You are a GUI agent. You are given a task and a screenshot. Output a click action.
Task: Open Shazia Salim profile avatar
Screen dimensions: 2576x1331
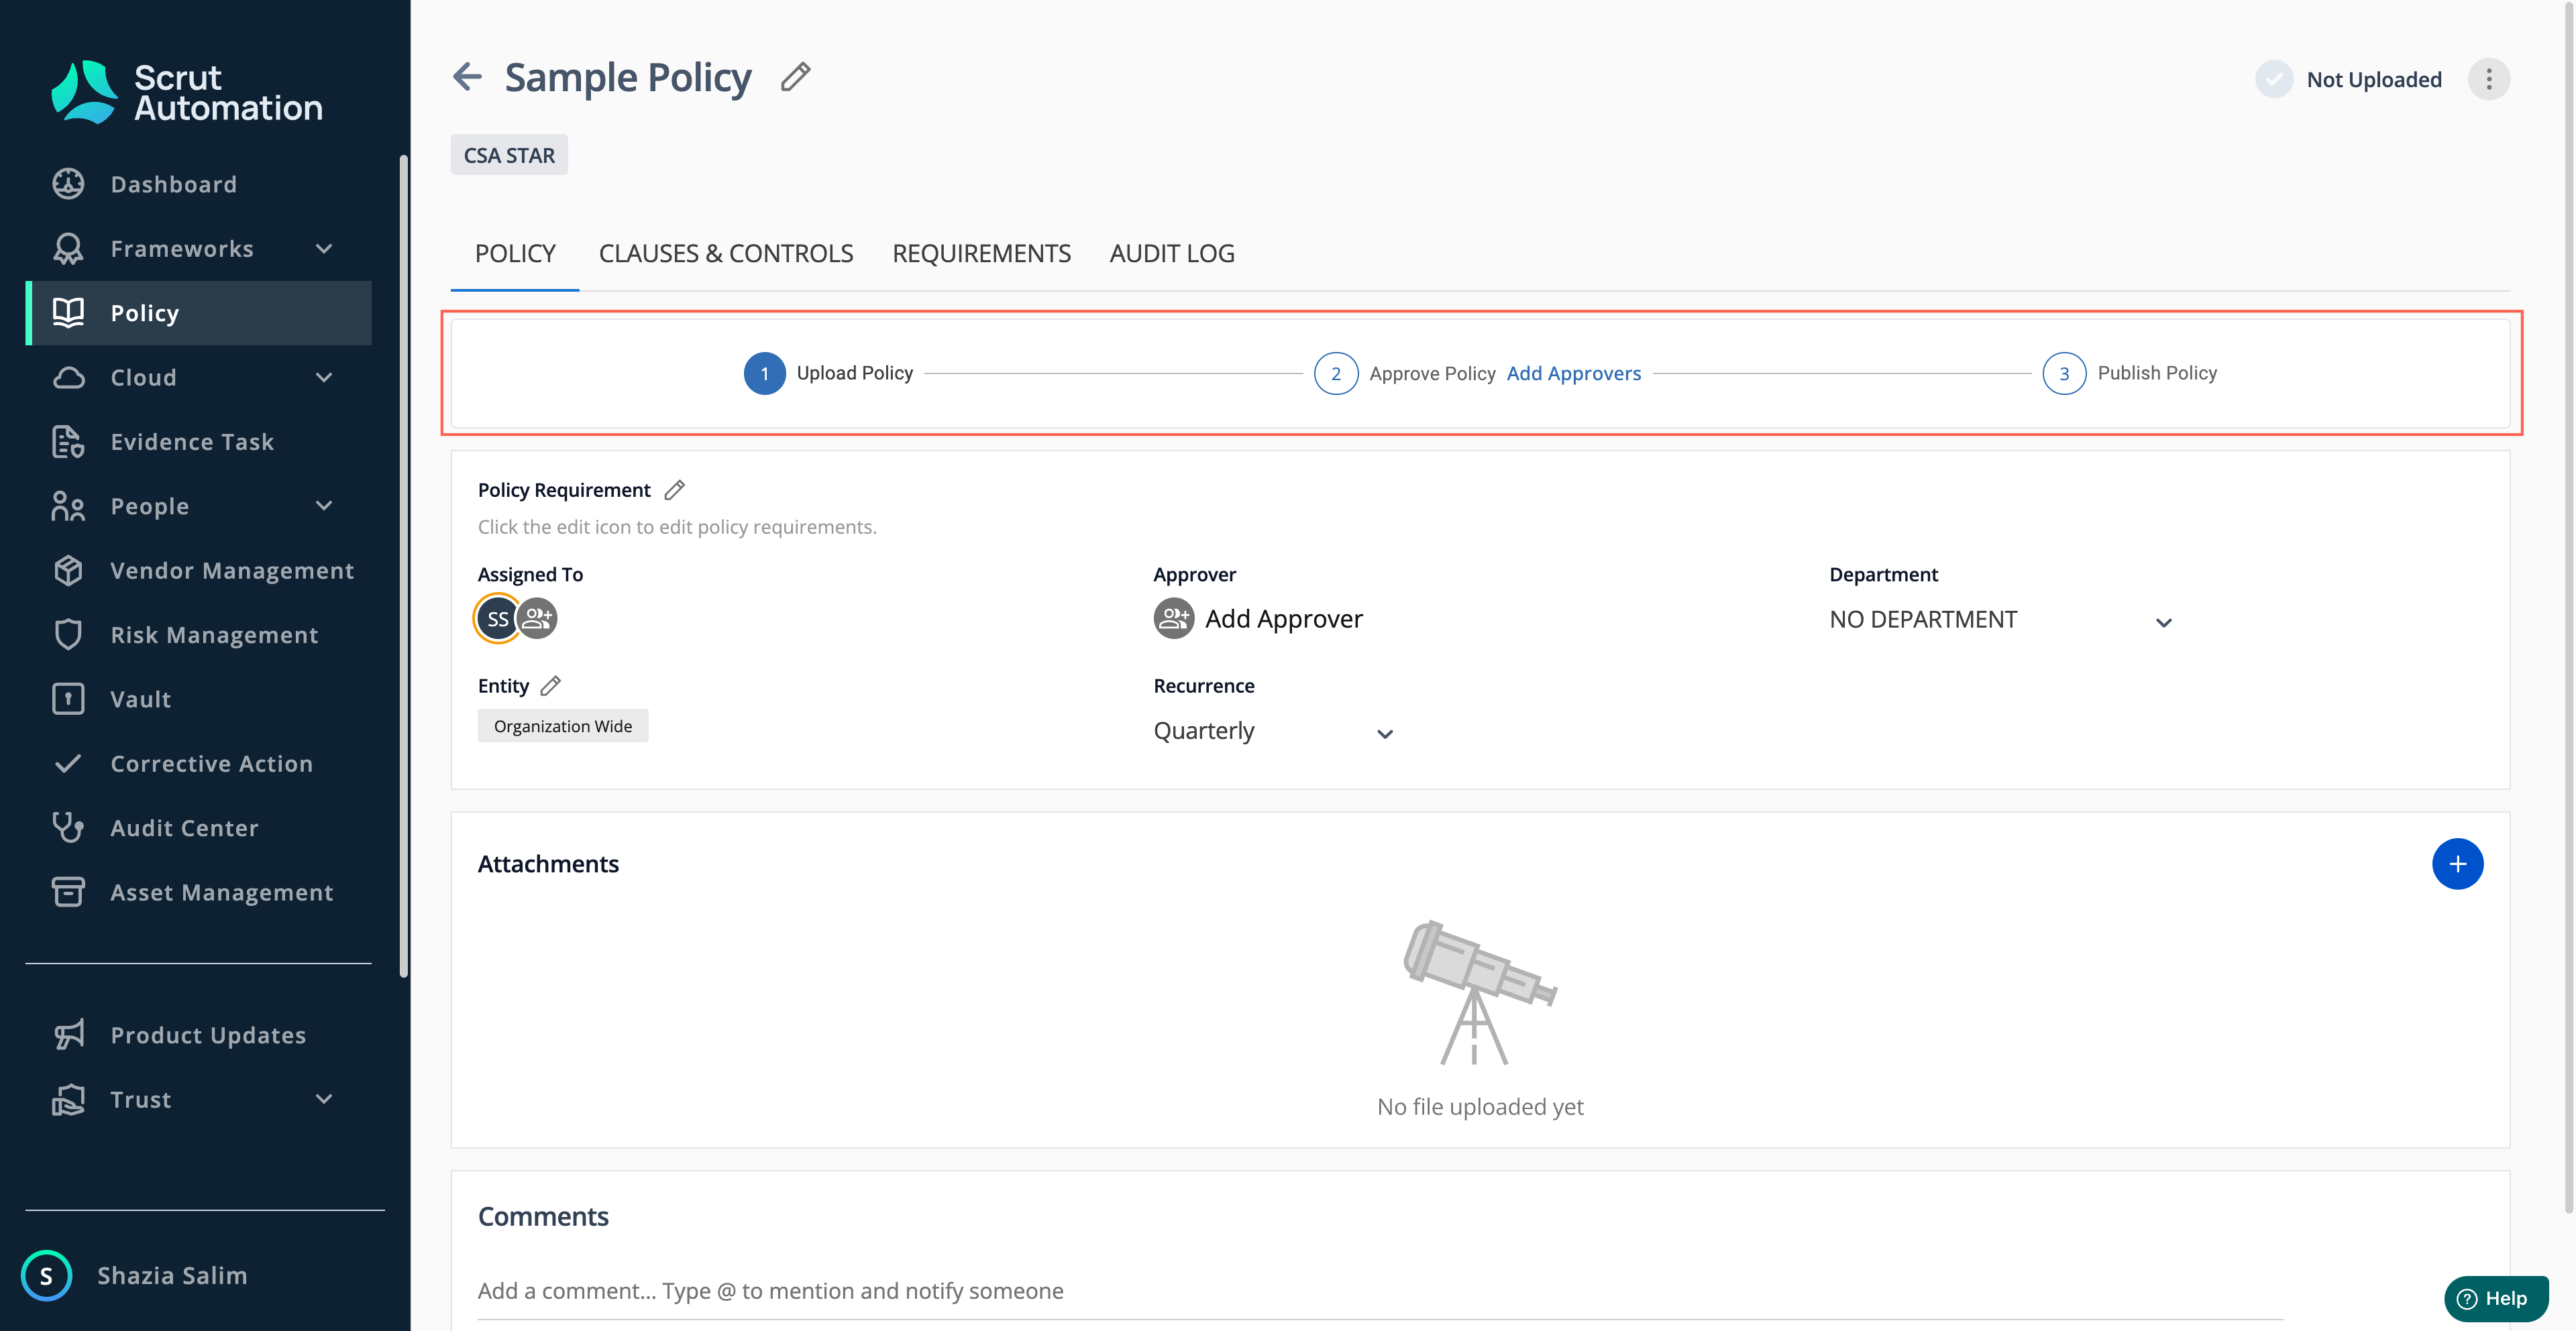46,1276
